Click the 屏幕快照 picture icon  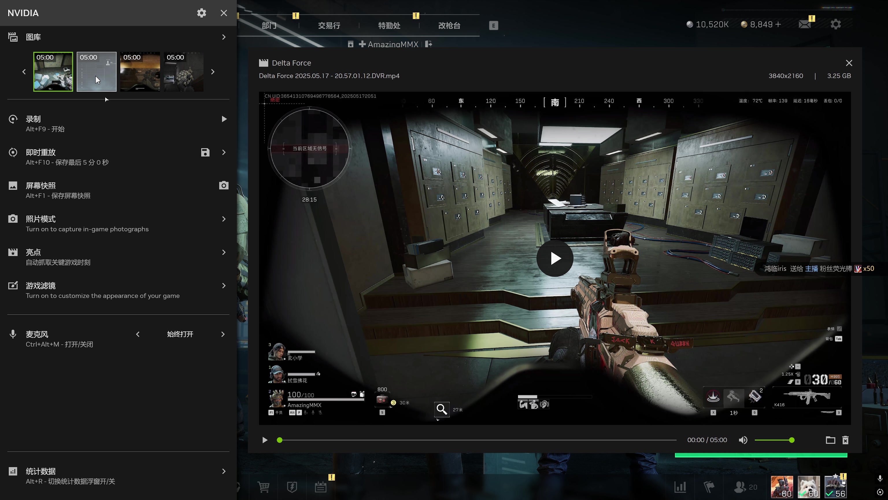click(13, 186)
